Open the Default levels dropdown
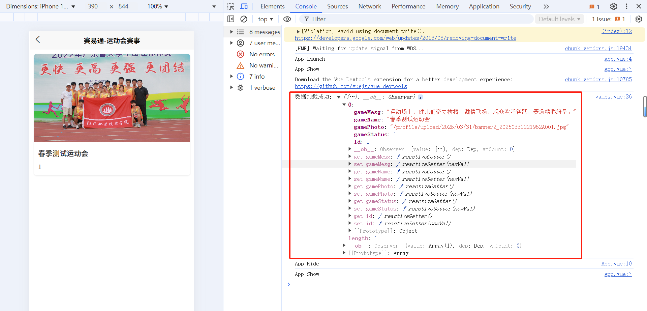 (559, 19)
